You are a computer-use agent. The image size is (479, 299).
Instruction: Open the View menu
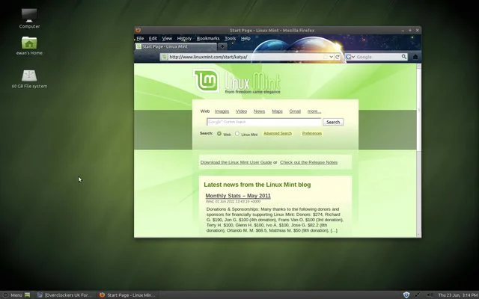(x=167, y=38)
